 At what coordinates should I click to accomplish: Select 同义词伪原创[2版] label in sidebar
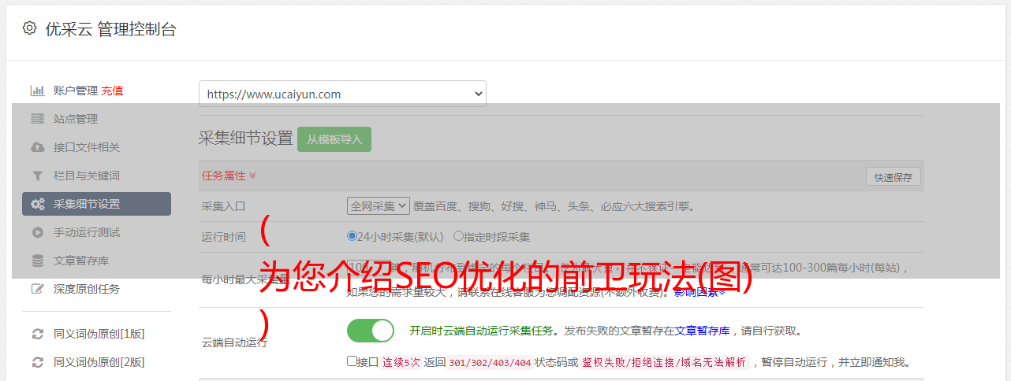(99, 362)
